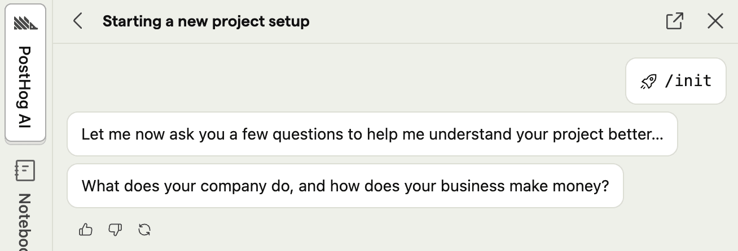The height and width of the screenshot is (251, 738).
Task: Regenerate the response with the retry icon
Action: (x=144, y=230)
